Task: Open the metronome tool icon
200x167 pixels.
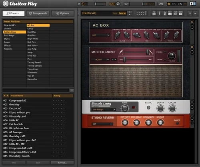Action: [x=165, y=13]
